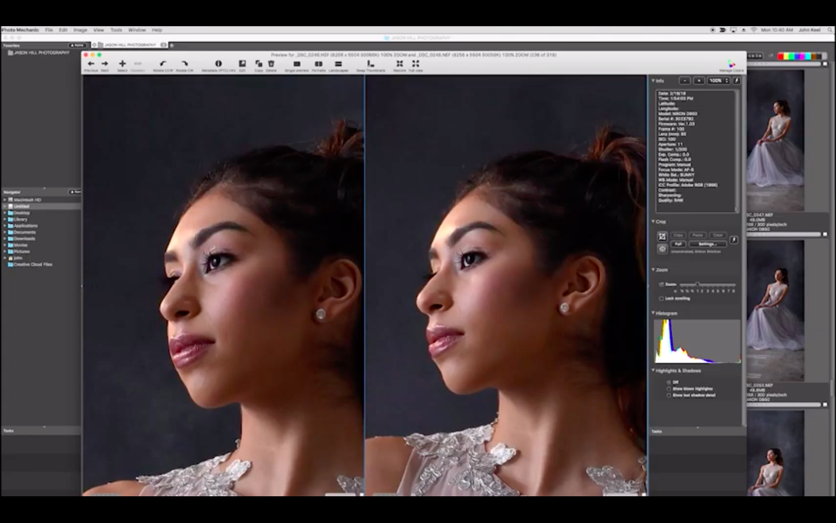This screenshot has width=836, height=523.
Task: Open the 100% zoom level dropdown
Action: 718,81
